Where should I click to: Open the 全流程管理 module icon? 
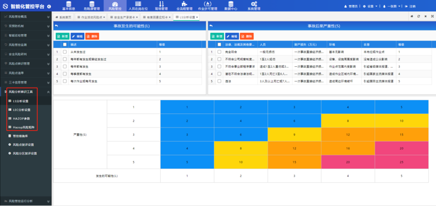click(184, 6)
